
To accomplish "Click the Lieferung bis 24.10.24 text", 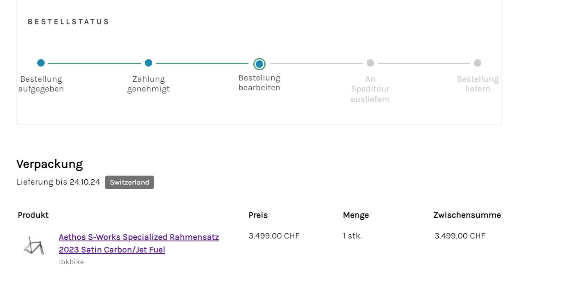I will [58, 182].
